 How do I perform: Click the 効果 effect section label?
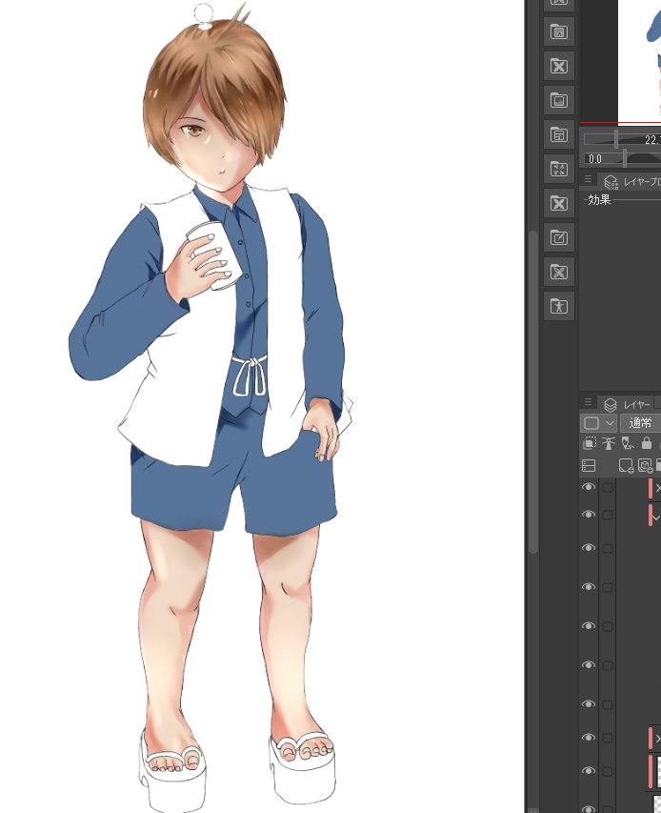click(x=599, y=200)
